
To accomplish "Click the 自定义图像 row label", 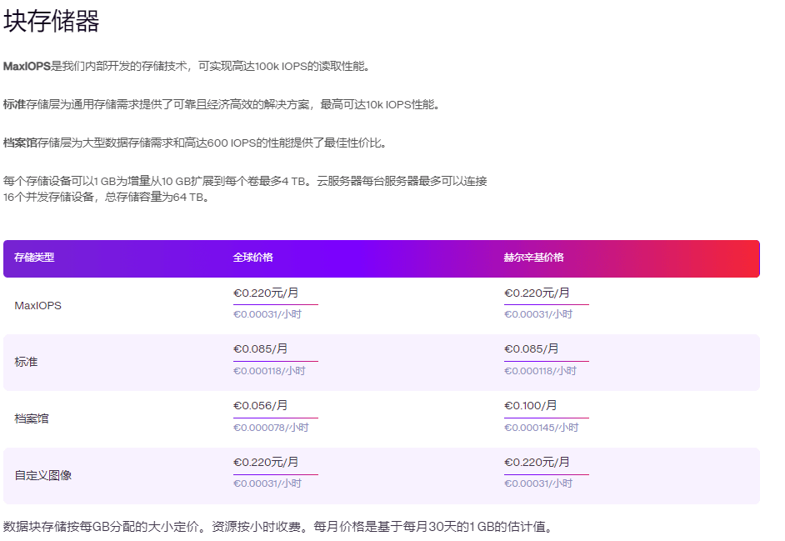I will tap(42, 474).
